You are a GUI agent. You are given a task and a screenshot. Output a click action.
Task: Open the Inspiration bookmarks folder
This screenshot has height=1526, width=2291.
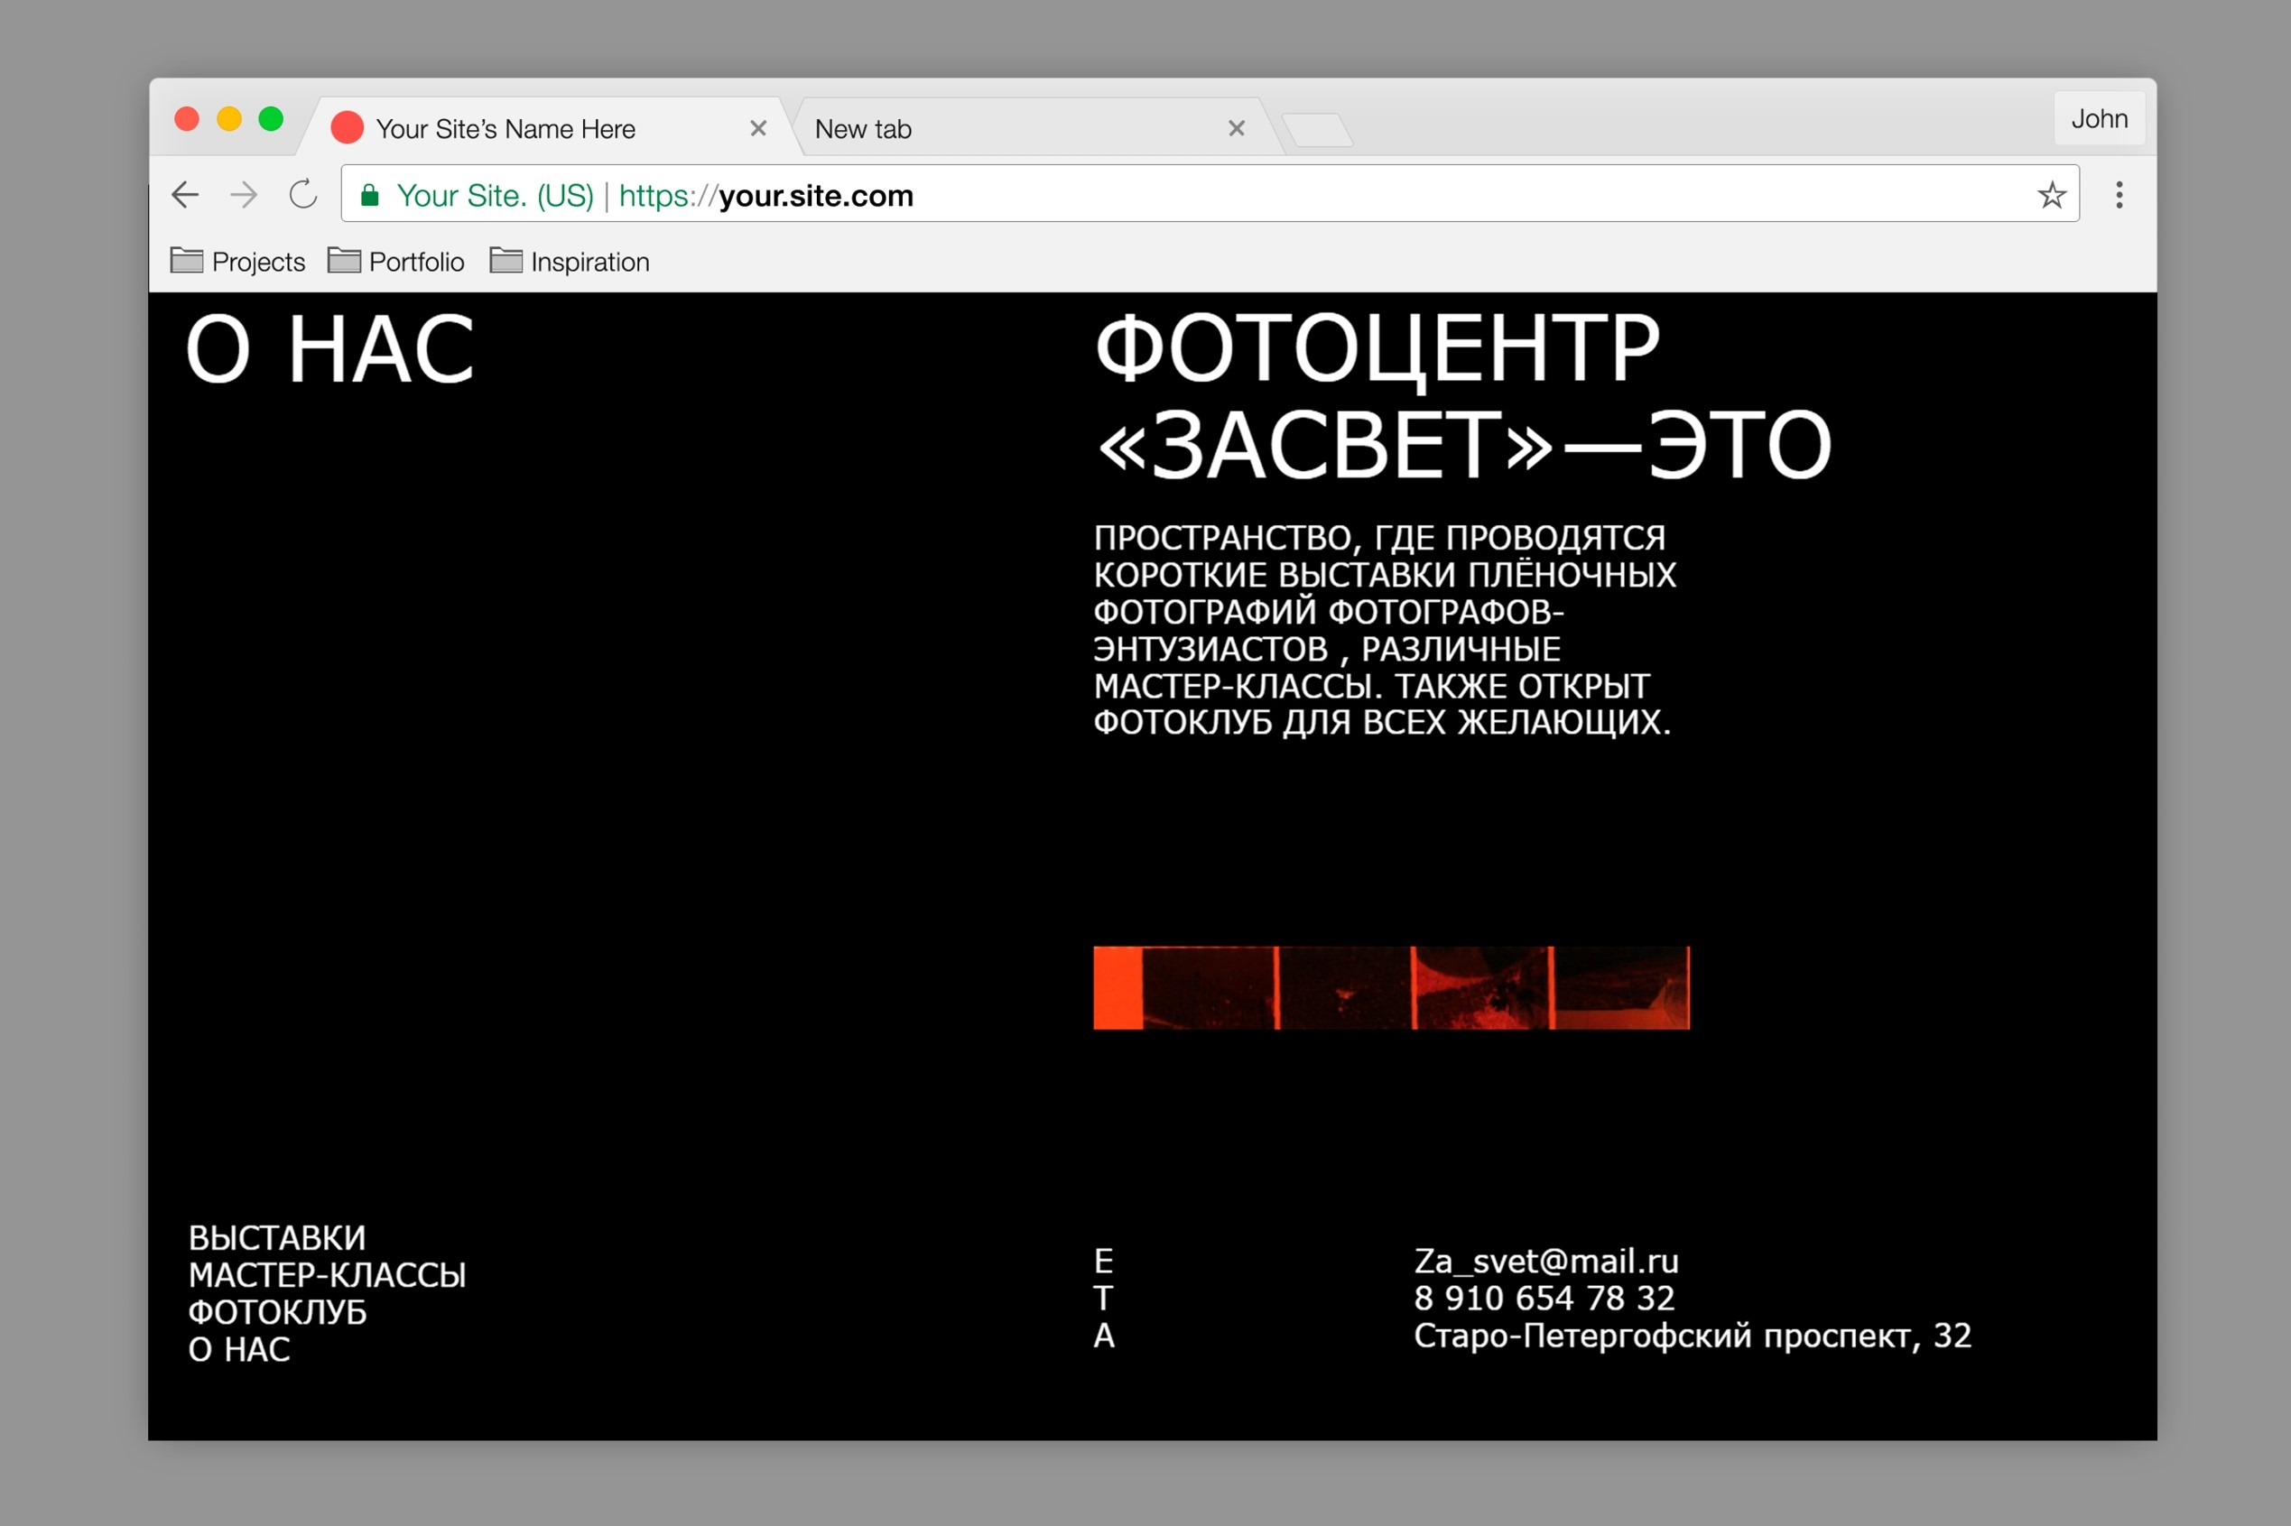click(x=570, y=261)
